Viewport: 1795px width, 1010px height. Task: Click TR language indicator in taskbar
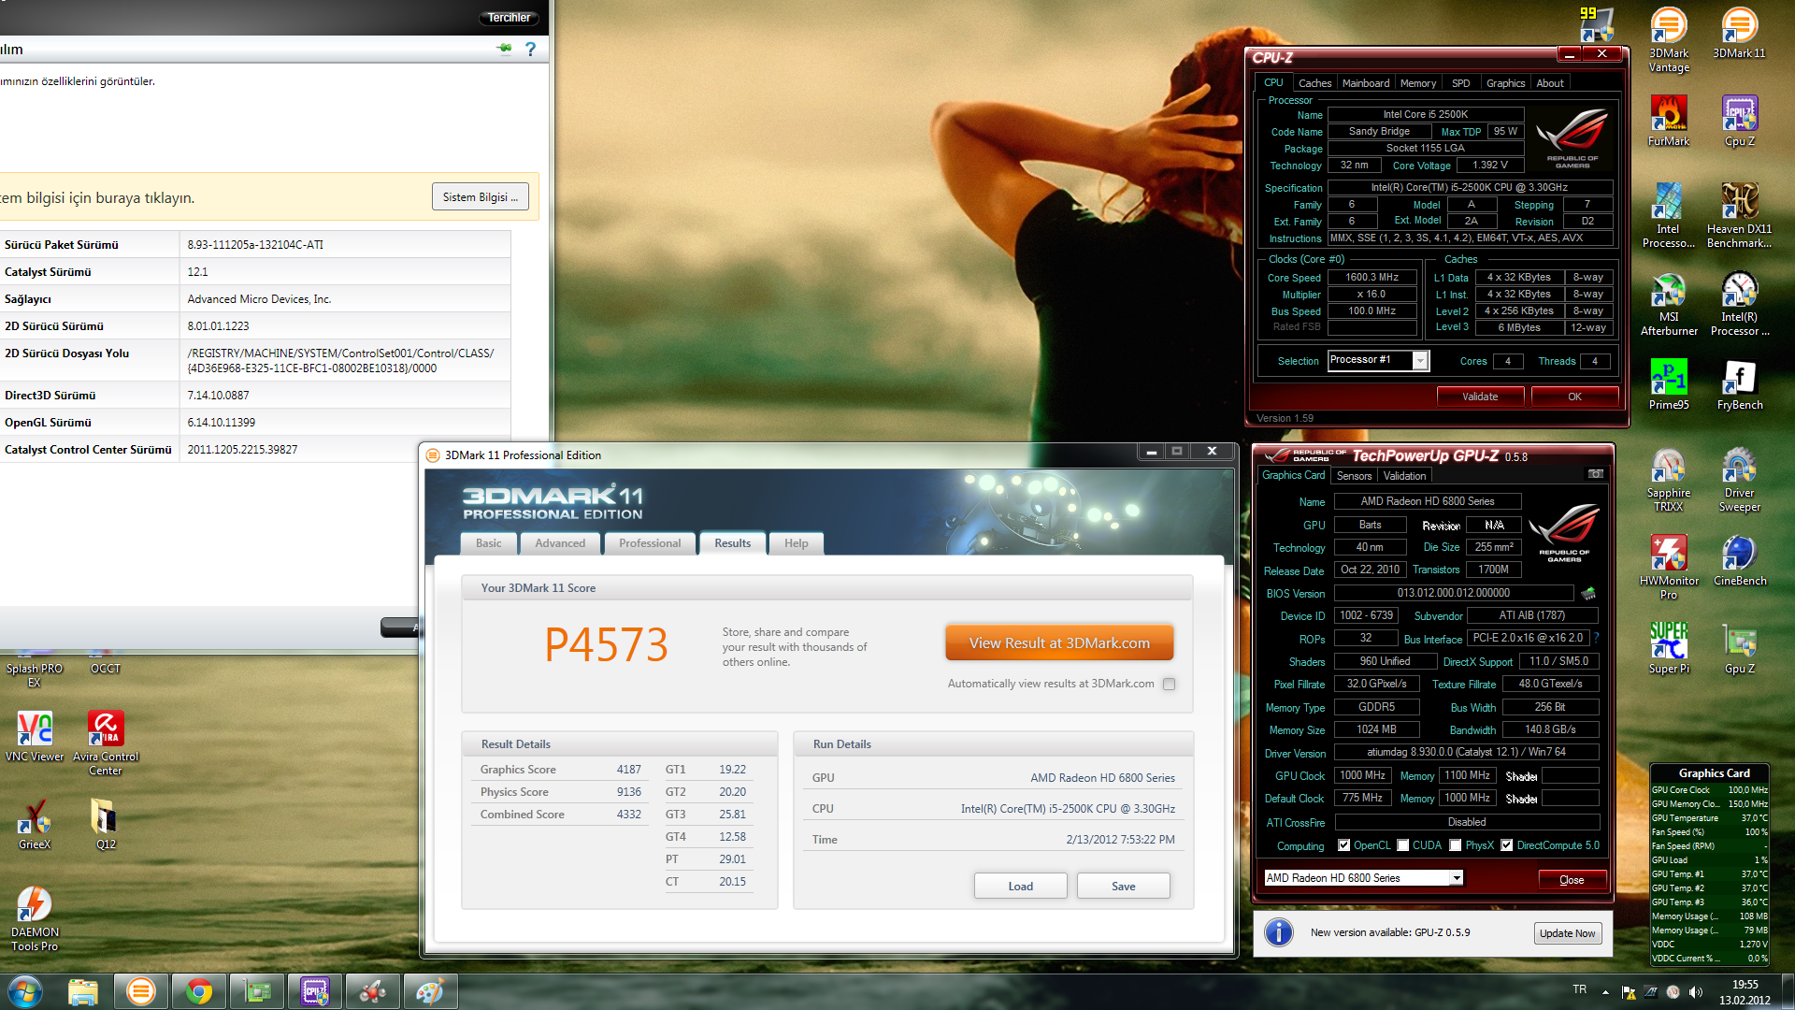[x=1579, y=989]
